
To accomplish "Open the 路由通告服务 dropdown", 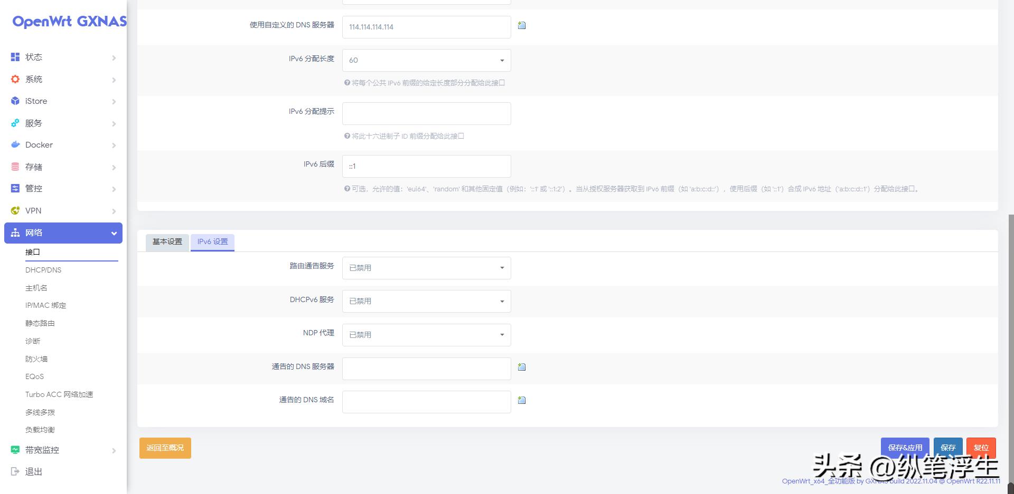I will point(426,268).
